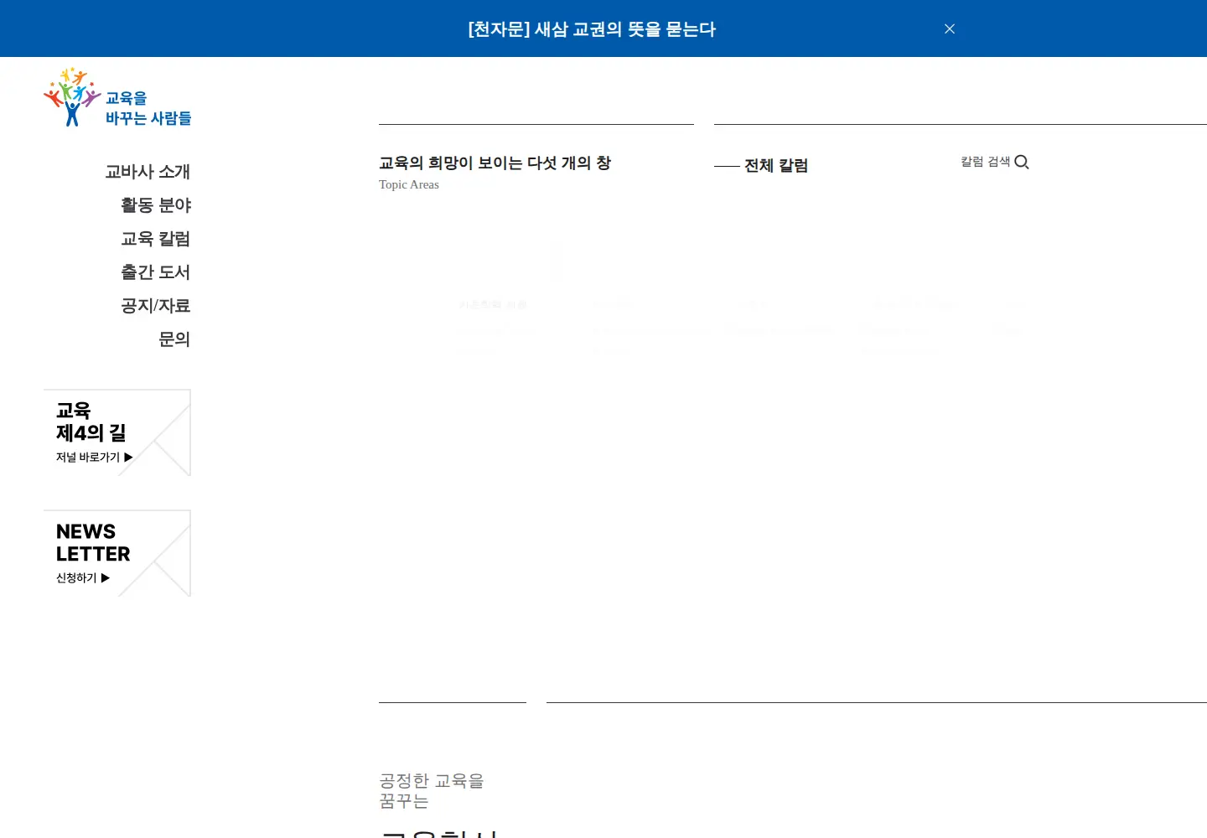Close the top blue announcement banner
Screen dimensions: 1207x838
(x=950, y=28)
